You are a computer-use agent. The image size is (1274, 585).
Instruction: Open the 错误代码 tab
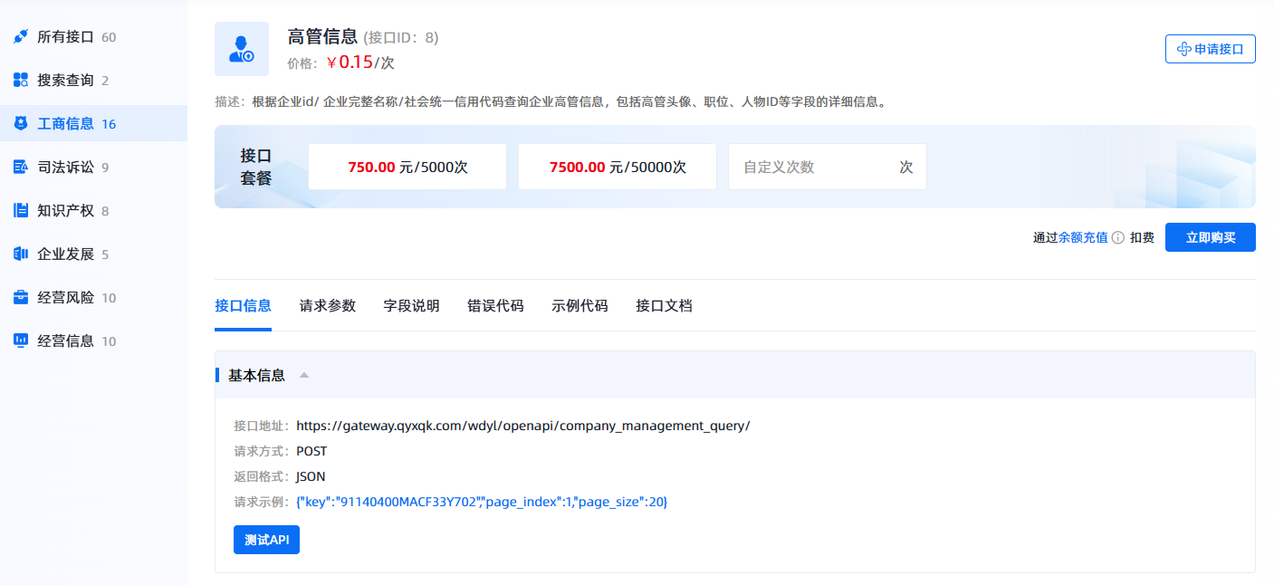pos(496,306)
